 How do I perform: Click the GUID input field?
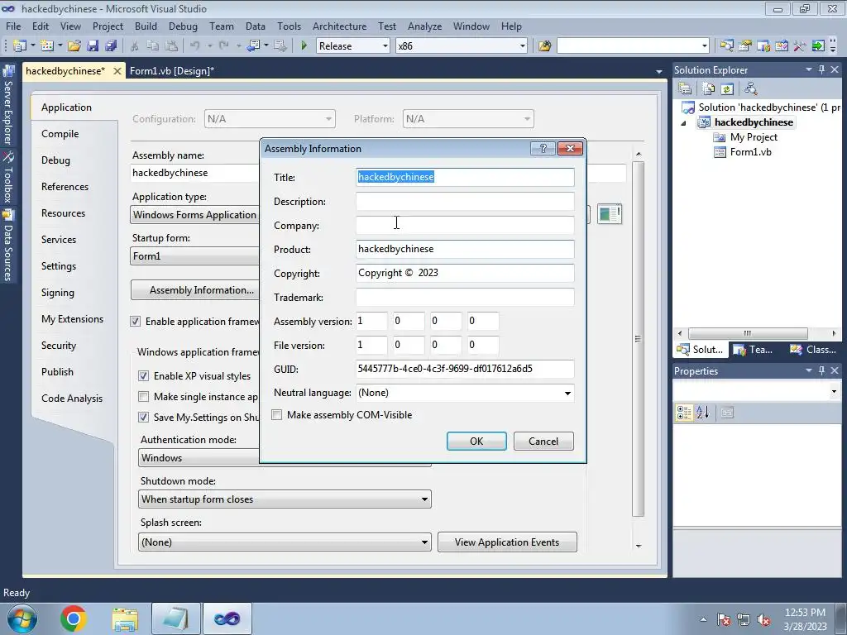coord(465,369)
